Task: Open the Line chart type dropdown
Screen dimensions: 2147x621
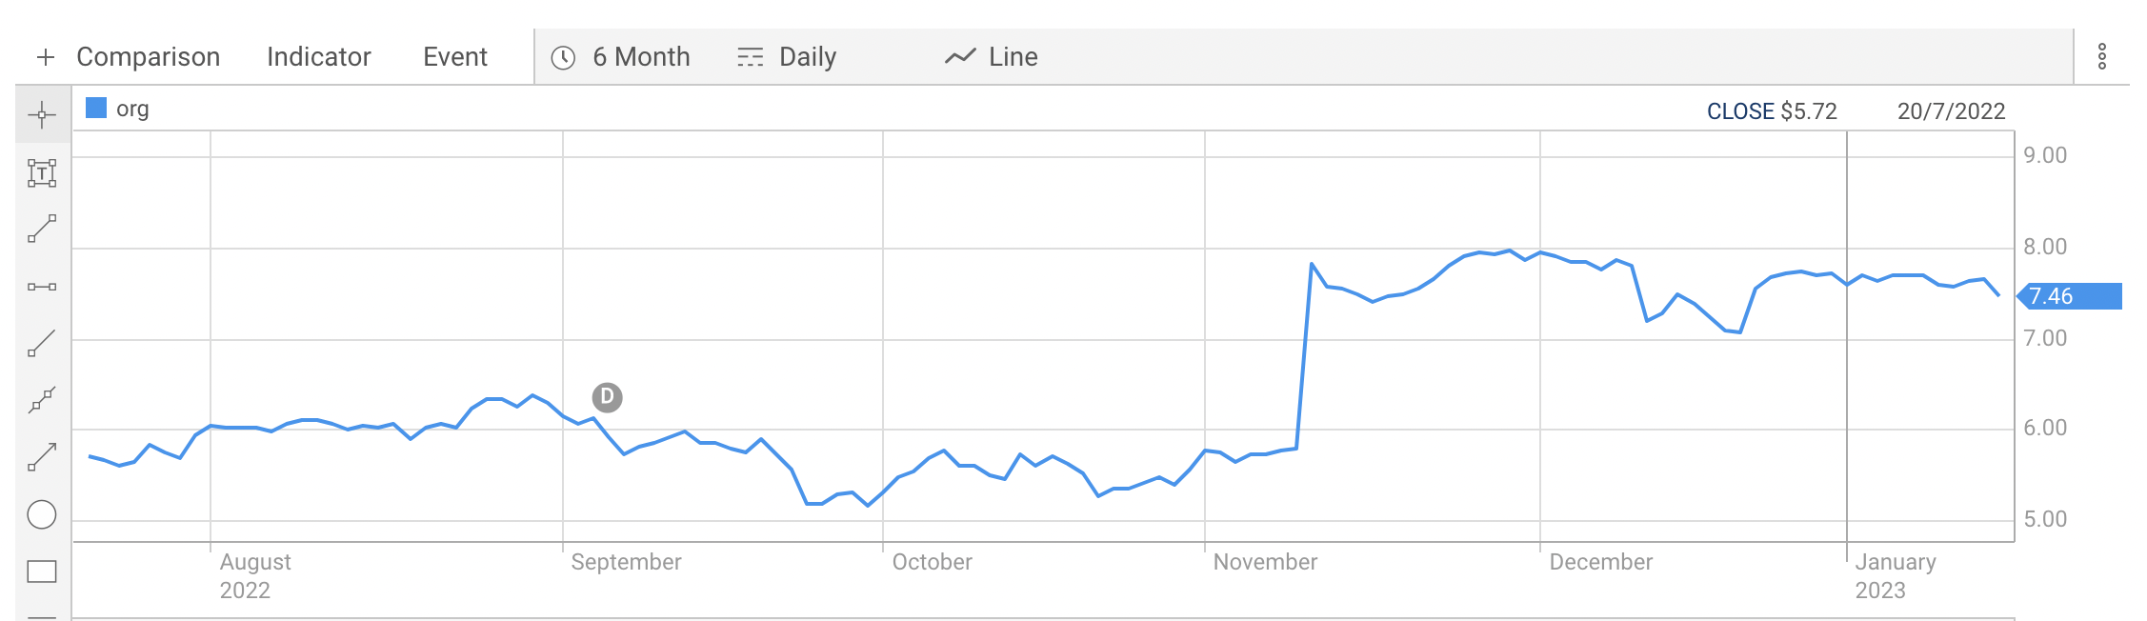Action: coord(991,57)
